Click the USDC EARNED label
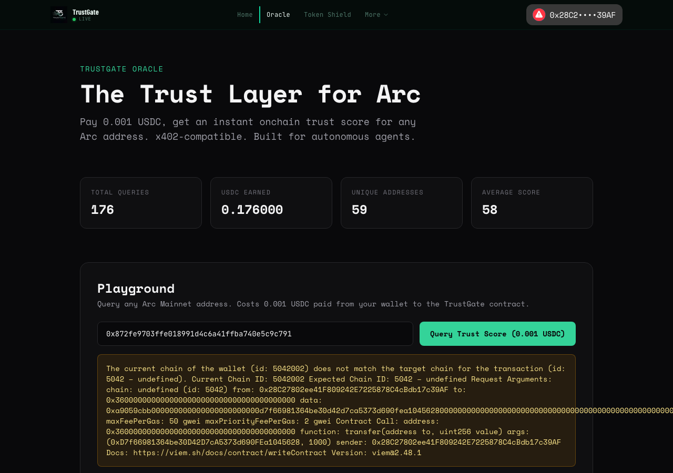 point(246,192)
